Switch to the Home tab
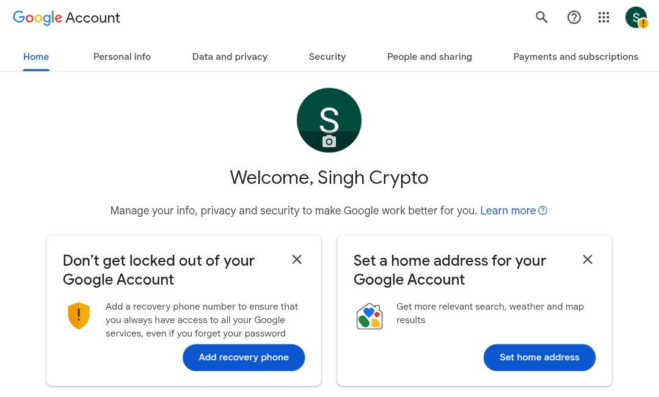This screenshot has width=659, height=397. click(36, 57)
